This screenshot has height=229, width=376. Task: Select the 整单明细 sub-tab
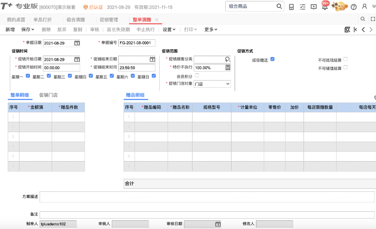(19, 95)
